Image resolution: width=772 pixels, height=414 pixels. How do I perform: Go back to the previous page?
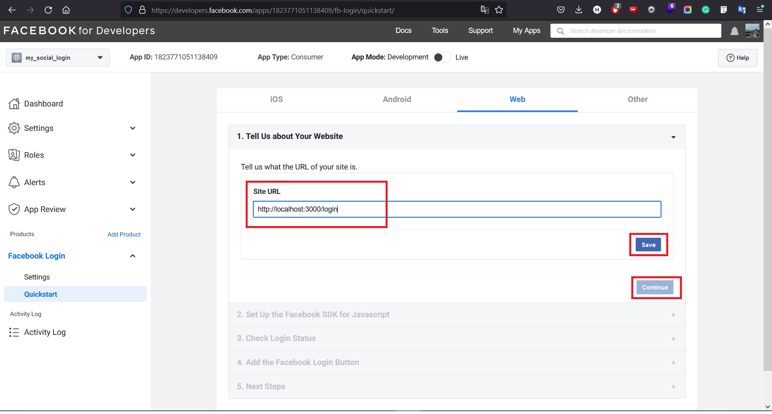[x=12, y=10]
